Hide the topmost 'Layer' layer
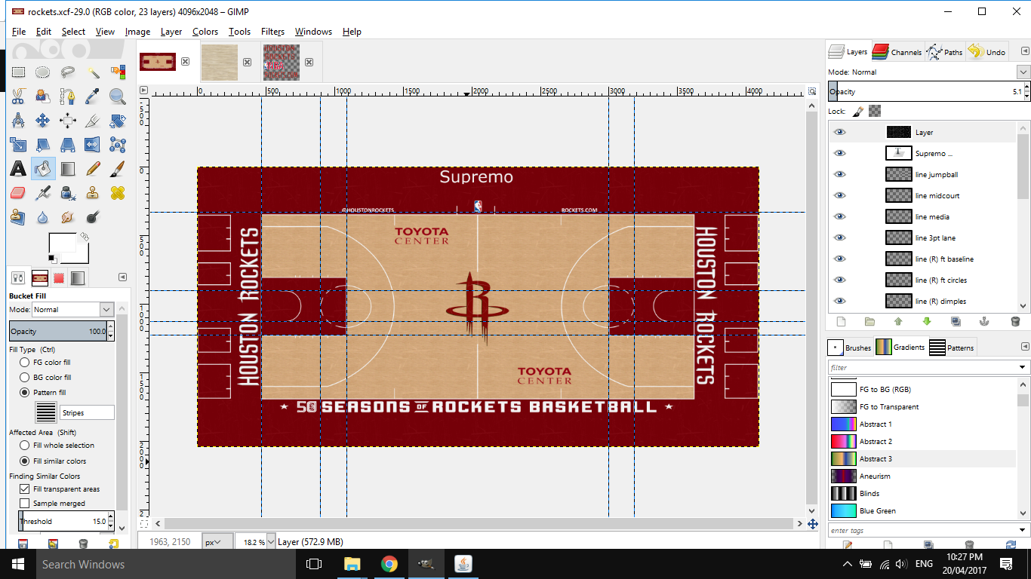Image resolution: width=1031 pixels, height=579 pixels. click(839, 132)
